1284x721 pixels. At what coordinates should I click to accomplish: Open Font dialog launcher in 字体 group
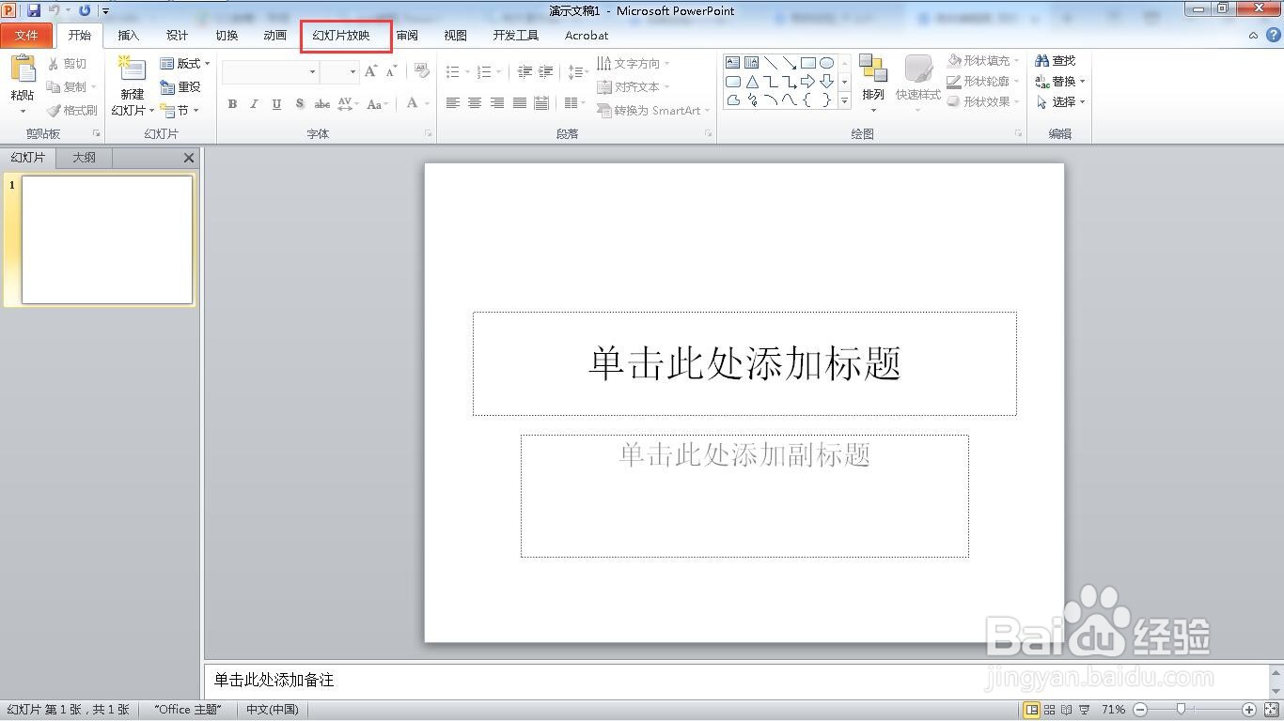(x=428, y=134)
